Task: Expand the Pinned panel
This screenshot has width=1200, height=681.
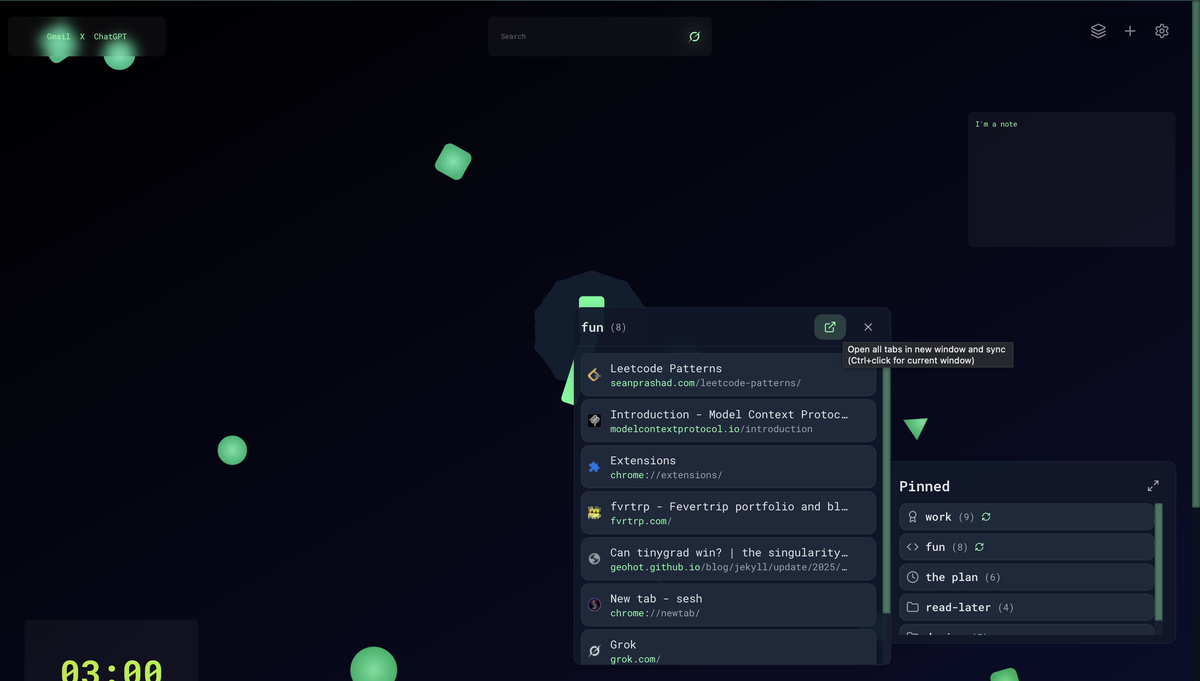Action: tap(1153, 486)
